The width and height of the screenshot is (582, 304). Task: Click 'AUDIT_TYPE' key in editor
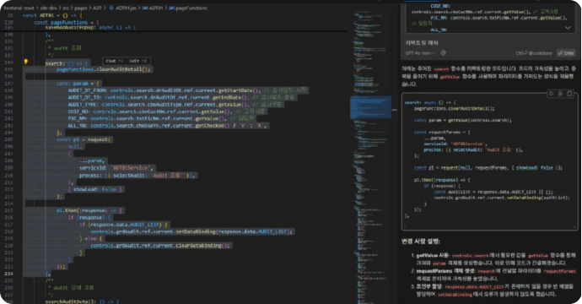click(84, 105)
